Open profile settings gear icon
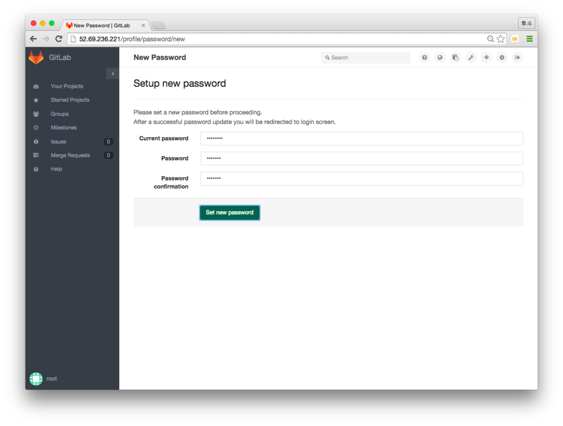Screen dimensions: 563x426 [x=502, y=58]
